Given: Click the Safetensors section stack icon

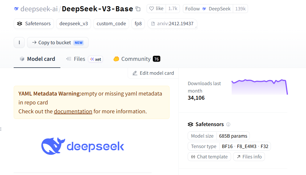Looking at the screenshot, I should (x=190, y=124).
